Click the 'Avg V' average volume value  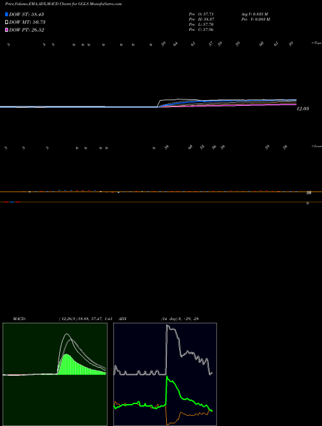(x=254, y=14)
